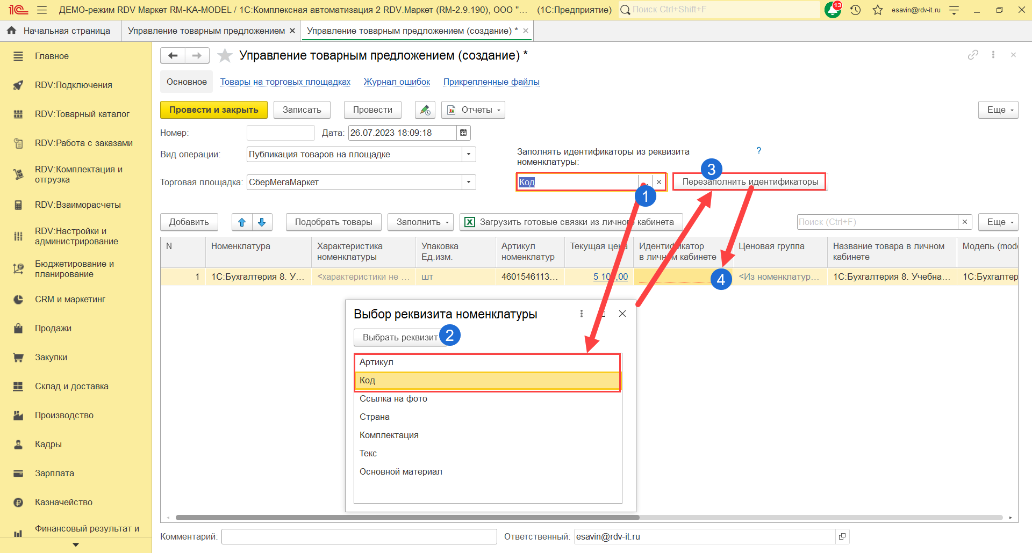Click into the Комментарий input field

359,536
